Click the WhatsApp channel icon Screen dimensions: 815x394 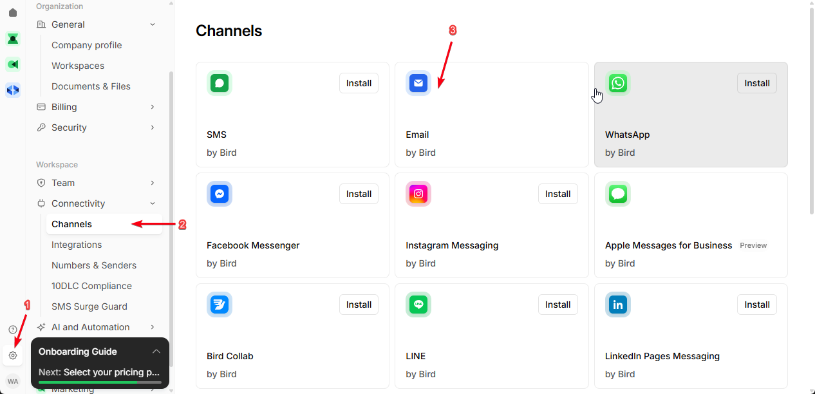point(618,83)
